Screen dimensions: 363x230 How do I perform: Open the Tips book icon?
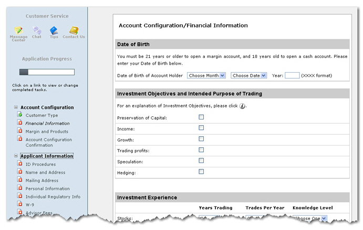[54, 31]
